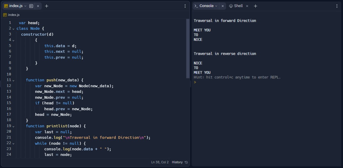Click the JS file icon in breadcrumb
Image resolution: width=343 pixels, height=168 pixels.
[x=5, y=15]
